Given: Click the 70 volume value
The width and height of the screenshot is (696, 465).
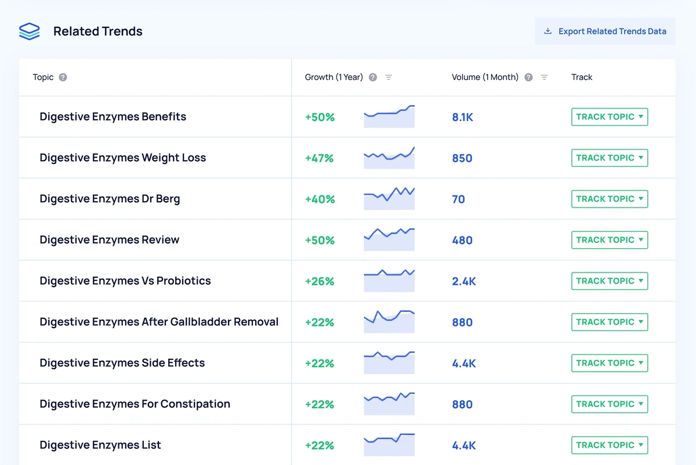Looking at the screenshot, I should 458,199.
